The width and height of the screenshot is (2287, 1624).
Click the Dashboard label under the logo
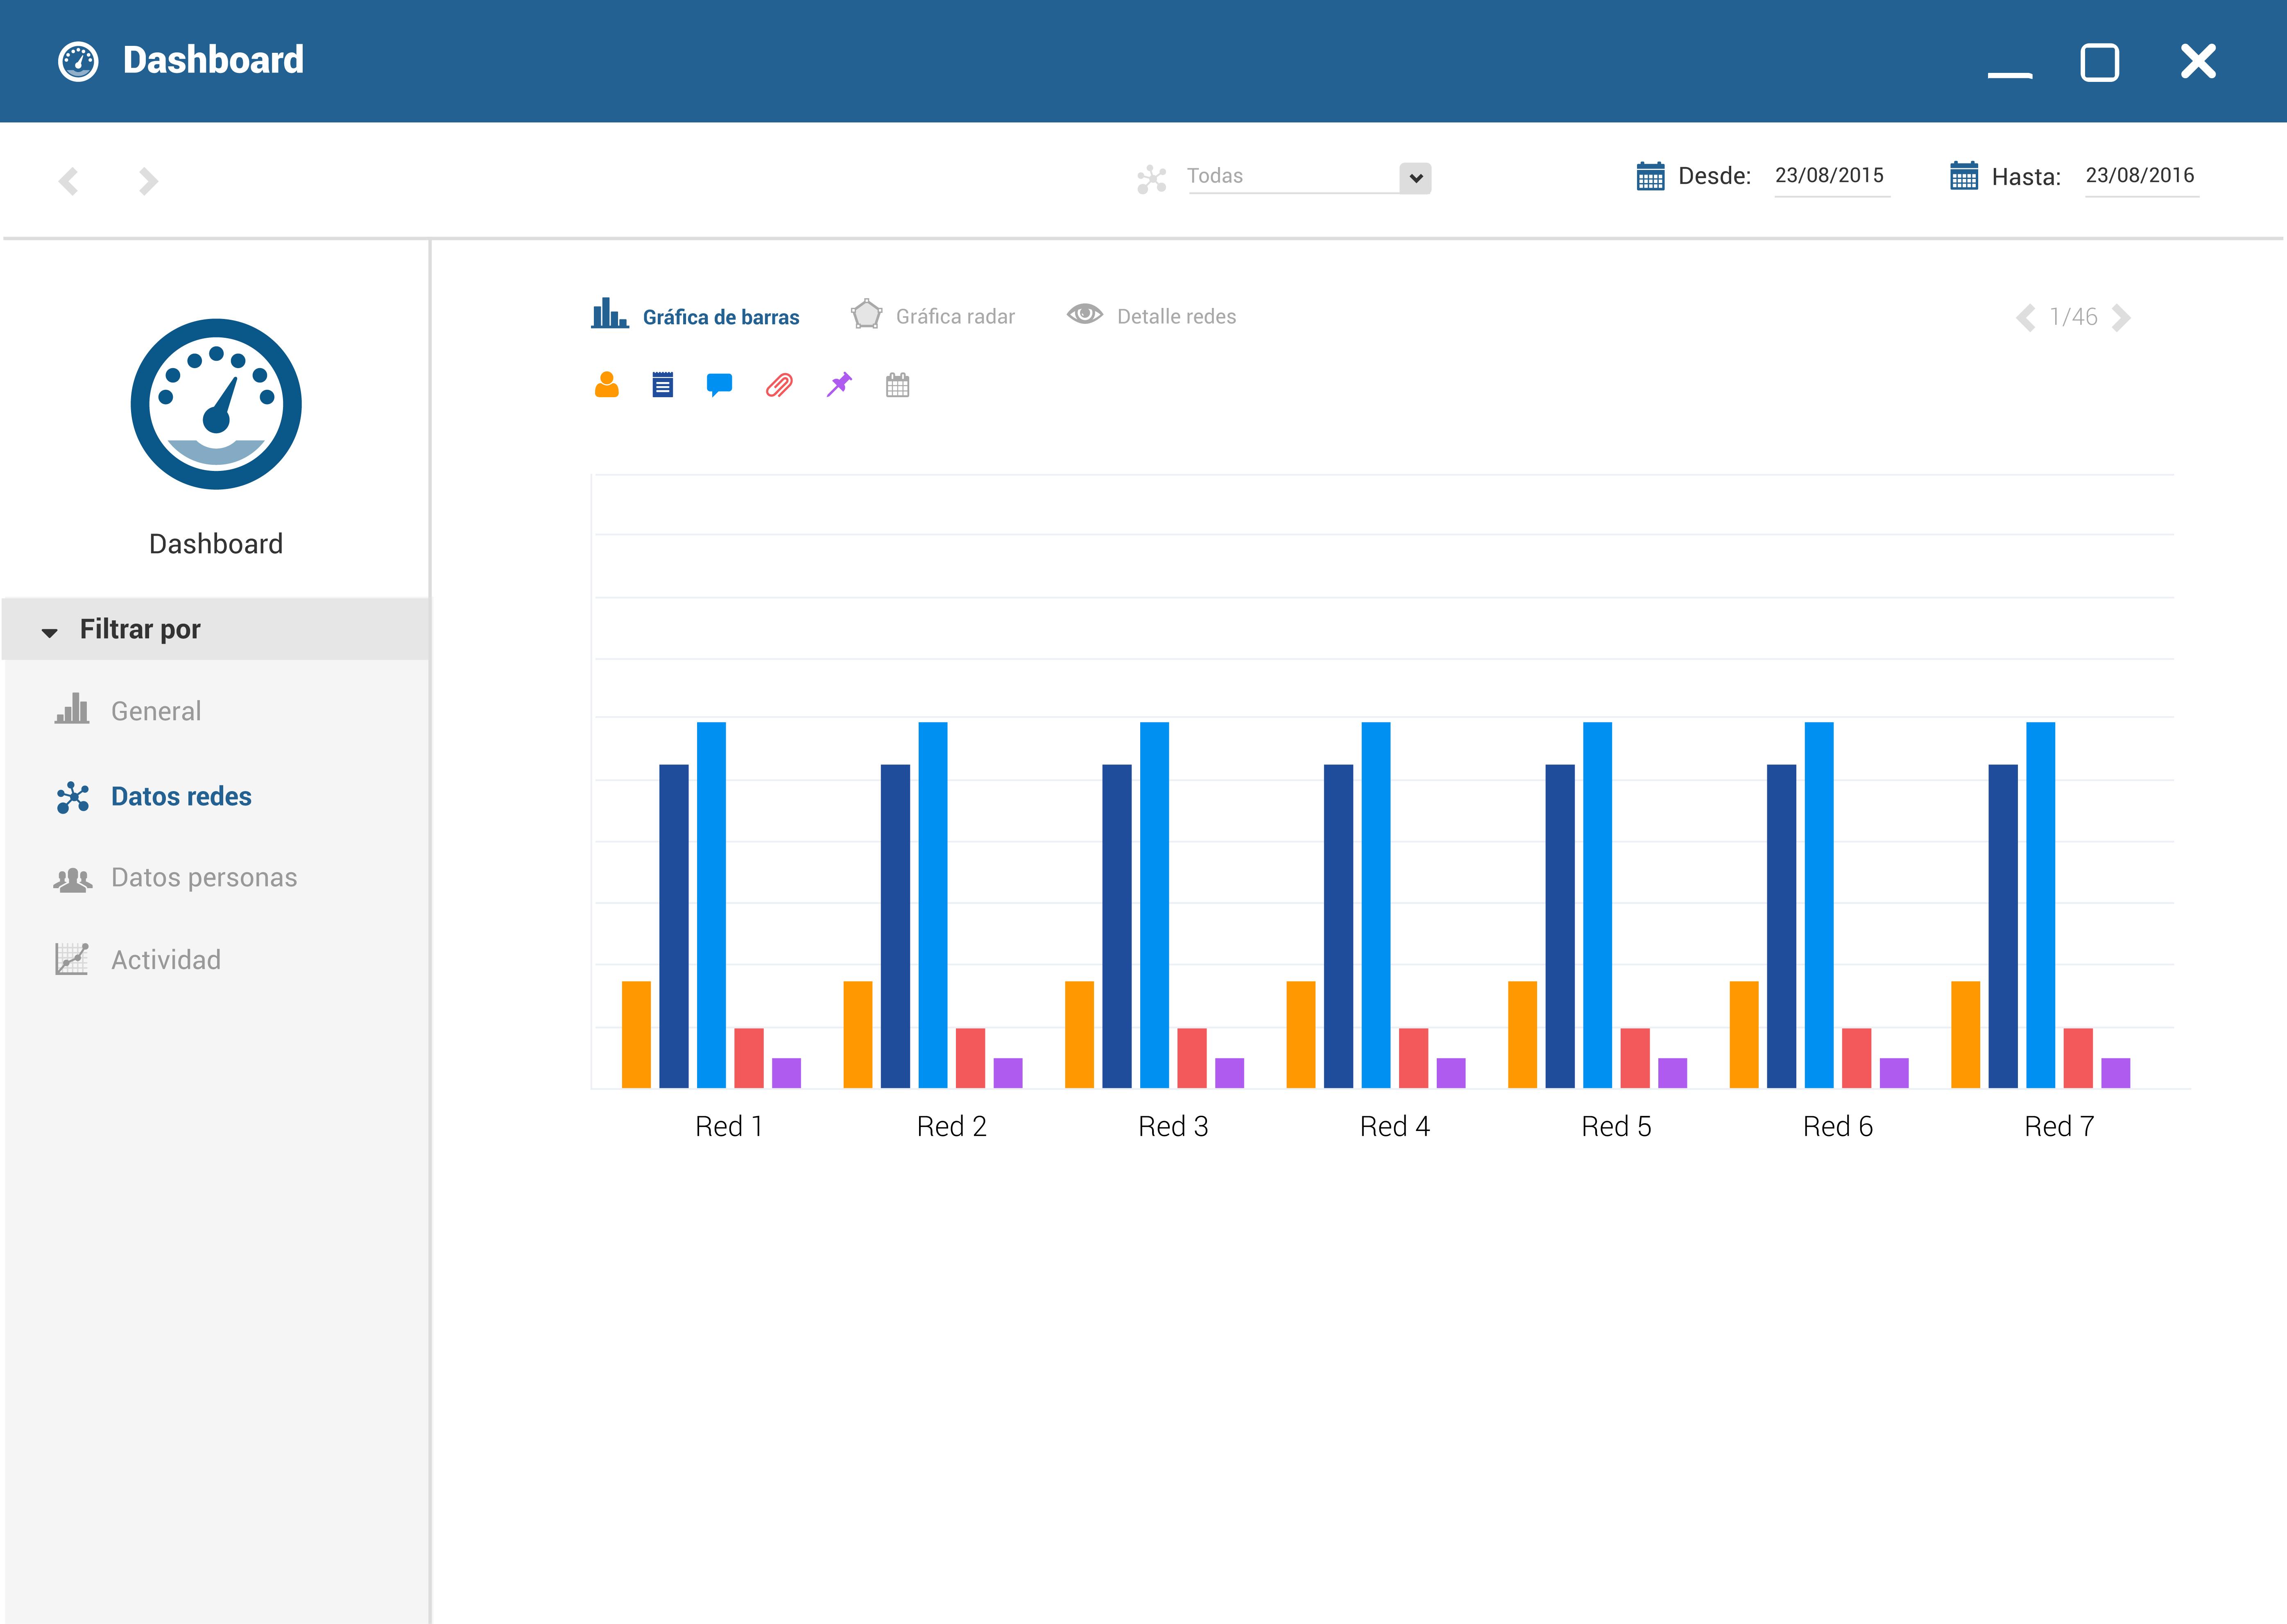point(216,544)
